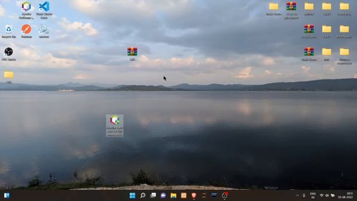Open the Chat app on the taskbar
357x201 pixels.
click(163, 195)
